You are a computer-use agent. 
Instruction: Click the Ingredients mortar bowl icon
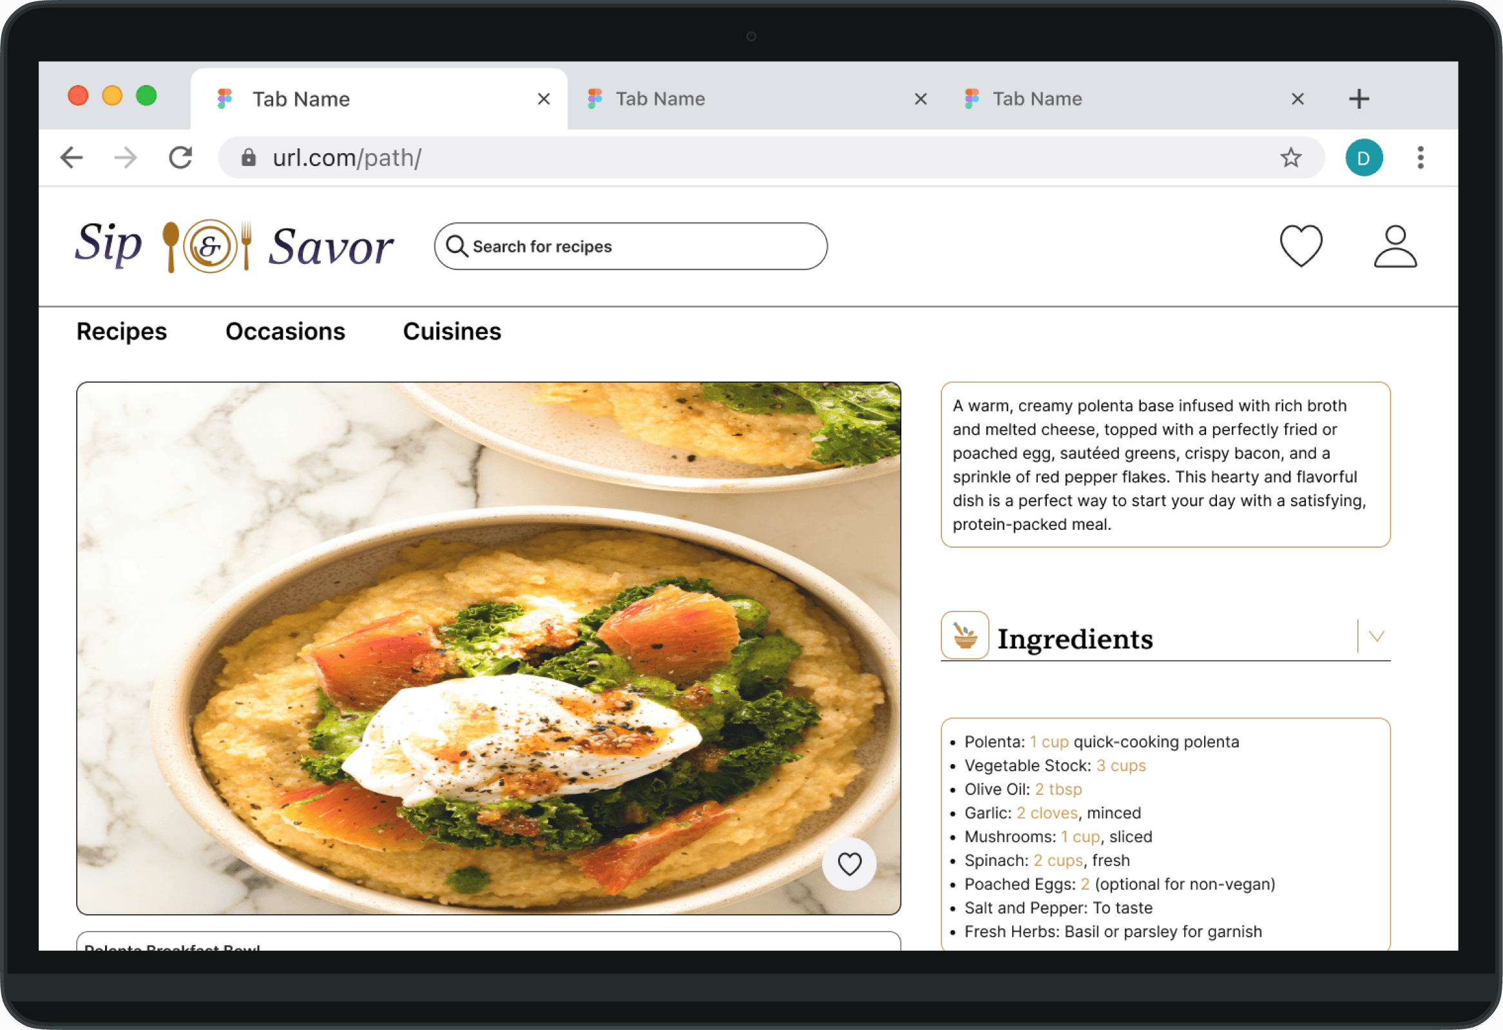coord(964,636)
